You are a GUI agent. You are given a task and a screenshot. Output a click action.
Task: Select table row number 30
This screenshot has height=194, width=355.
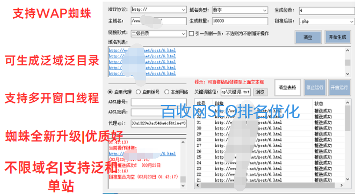[270, 128]
